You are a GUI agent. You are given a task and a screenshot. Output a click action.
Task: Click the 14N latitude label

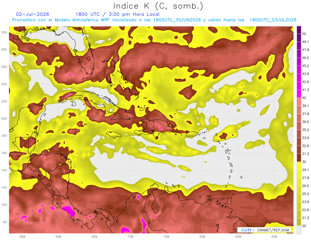(4, 170)
